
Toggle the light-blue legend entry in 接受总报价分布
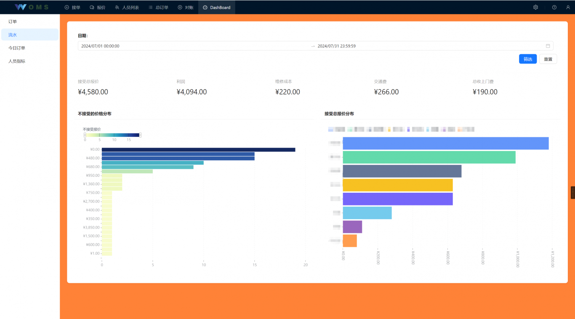[x=433, y=129]
